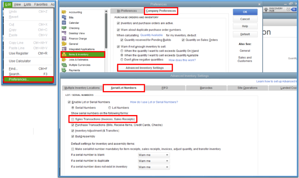
Task: Click the Multiple Currencies icon
Action: point(64,65)
